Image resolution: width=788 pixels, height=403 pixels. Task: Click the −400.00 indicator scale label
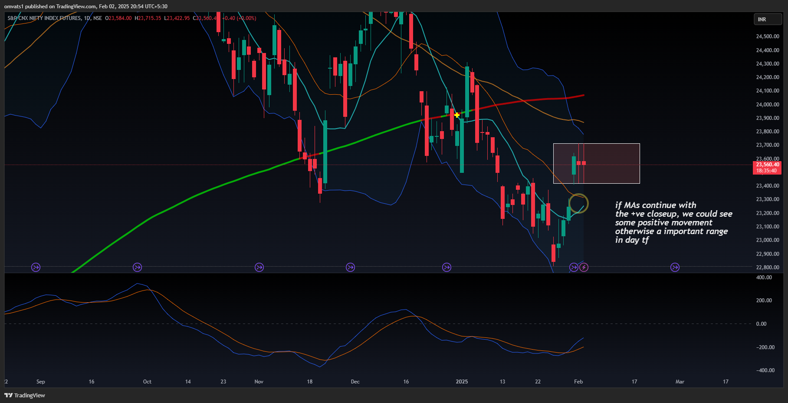(x=765, y=370)
